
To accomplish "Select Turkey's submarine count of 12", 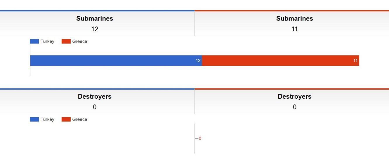I will click(x=95, y=29).
